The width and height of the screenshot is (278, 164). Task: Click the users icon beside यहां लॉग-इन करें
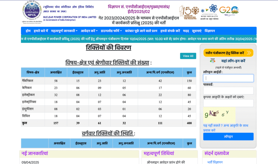[213, 61]
